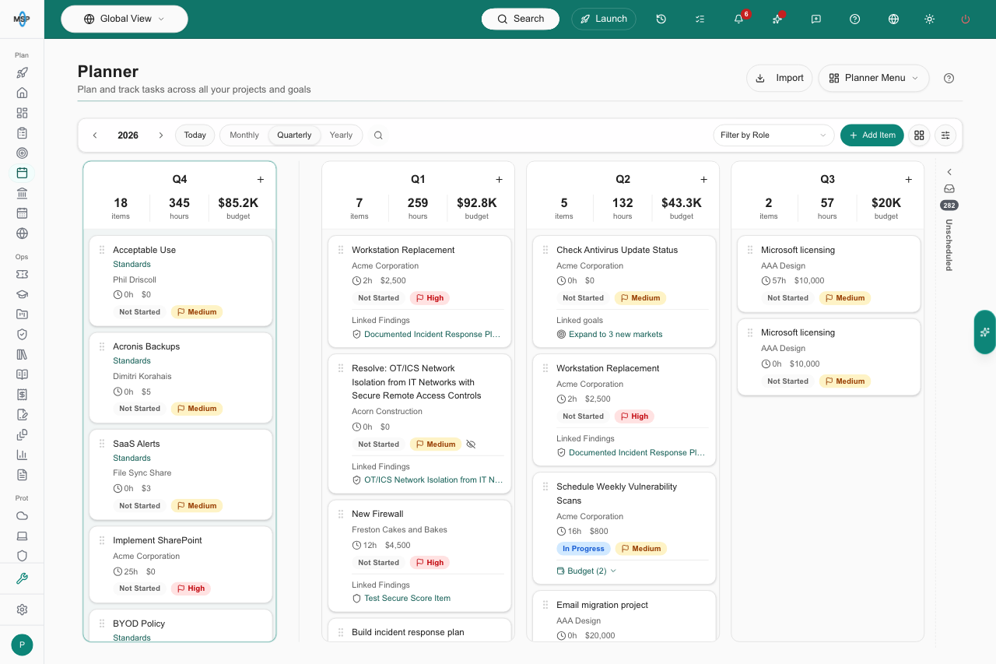Open the task checklist icon in top bar
This screenshot has width=996, height=664.
[700, 19]
